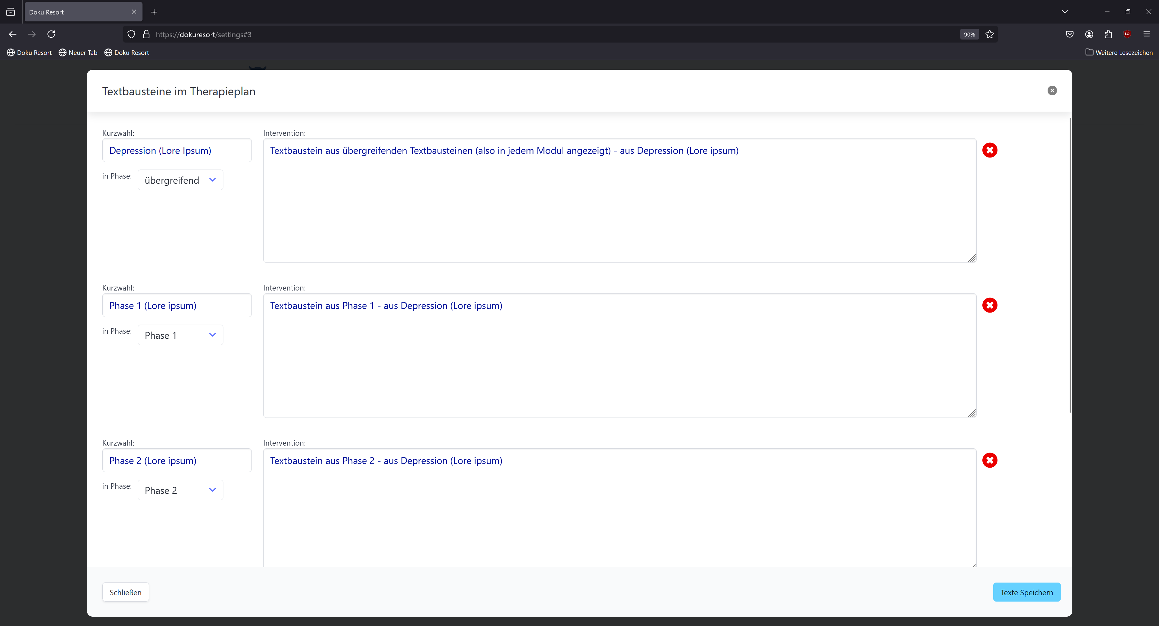Viewport: 1159px width, 626px height.
Task: Delete the Phase 1 text block
Action: (989, 305)
